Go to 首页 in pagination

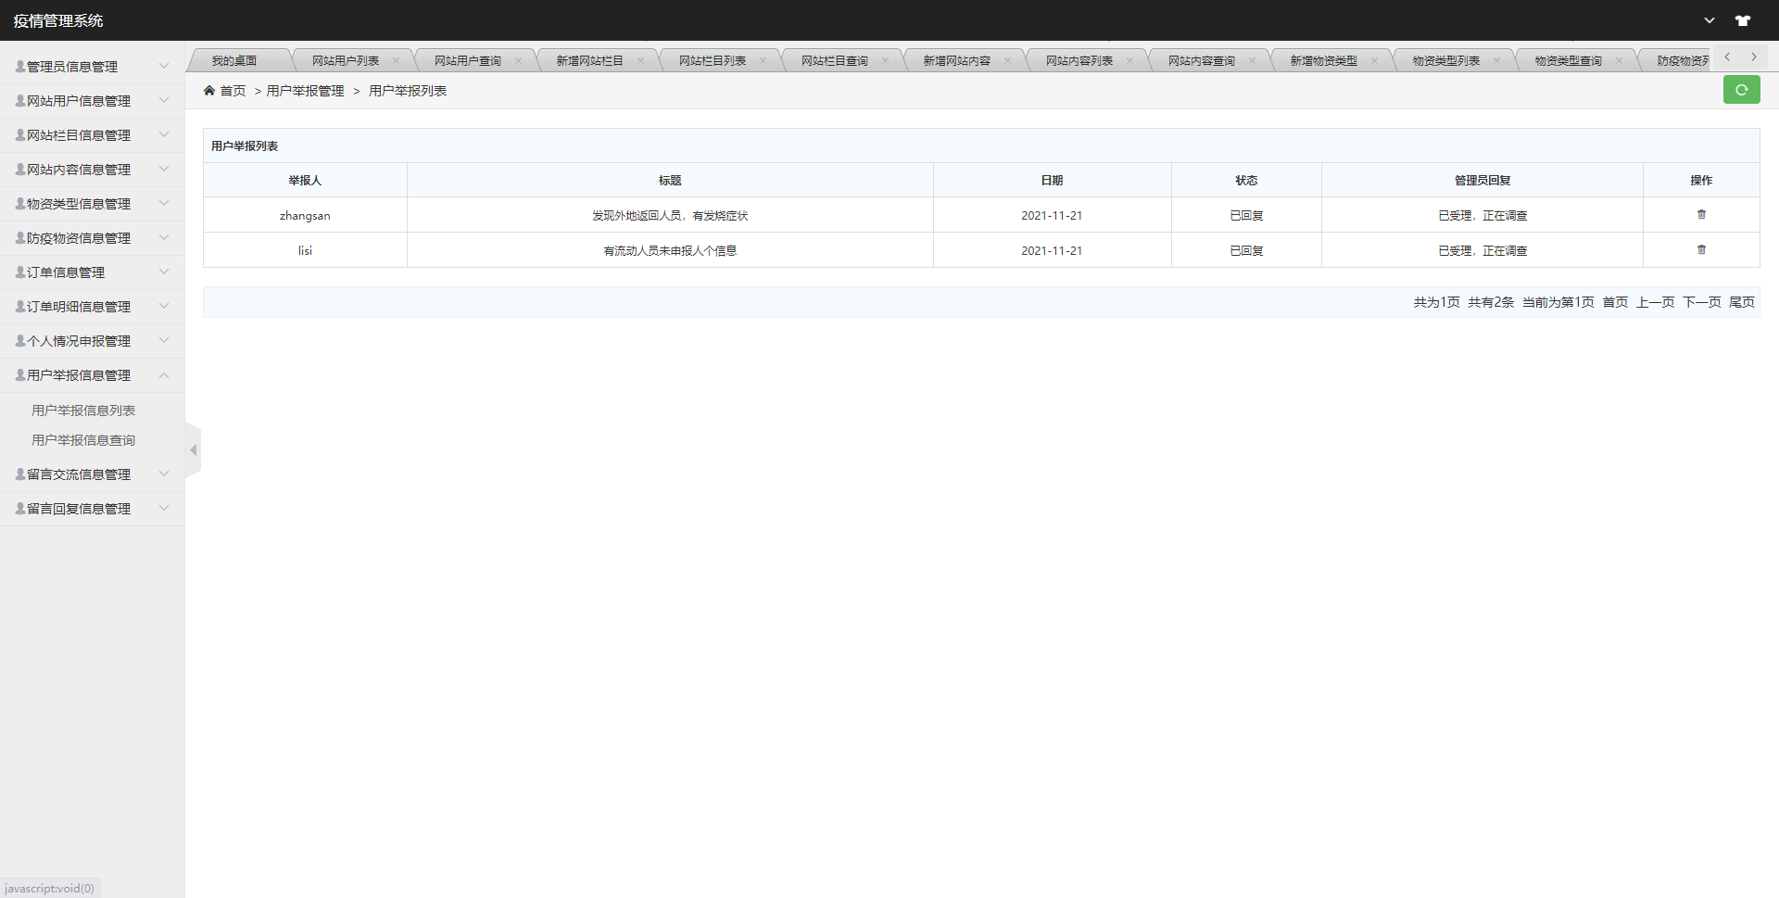1615,302
